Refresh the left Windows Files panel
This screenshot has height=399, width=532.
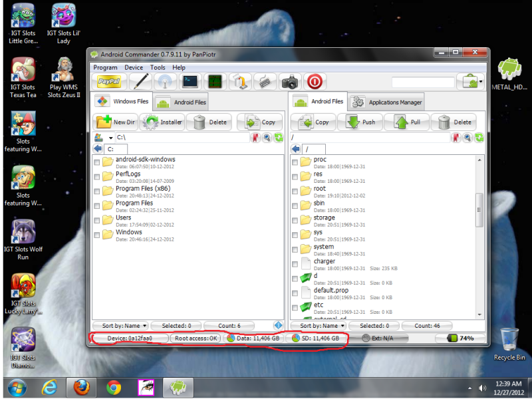pos(279,138)
